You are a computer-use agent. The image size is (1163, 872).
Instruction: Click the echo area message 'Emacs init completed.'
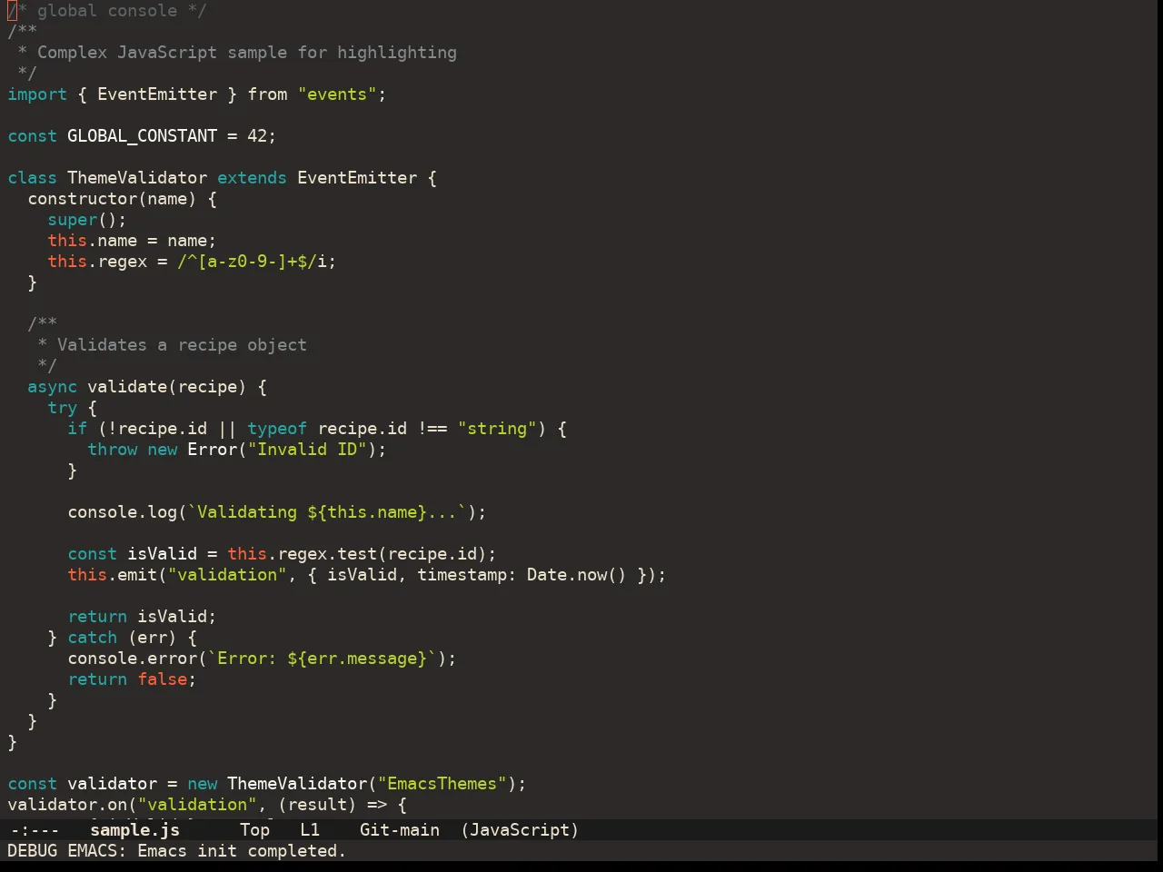(x=242, y=850)
